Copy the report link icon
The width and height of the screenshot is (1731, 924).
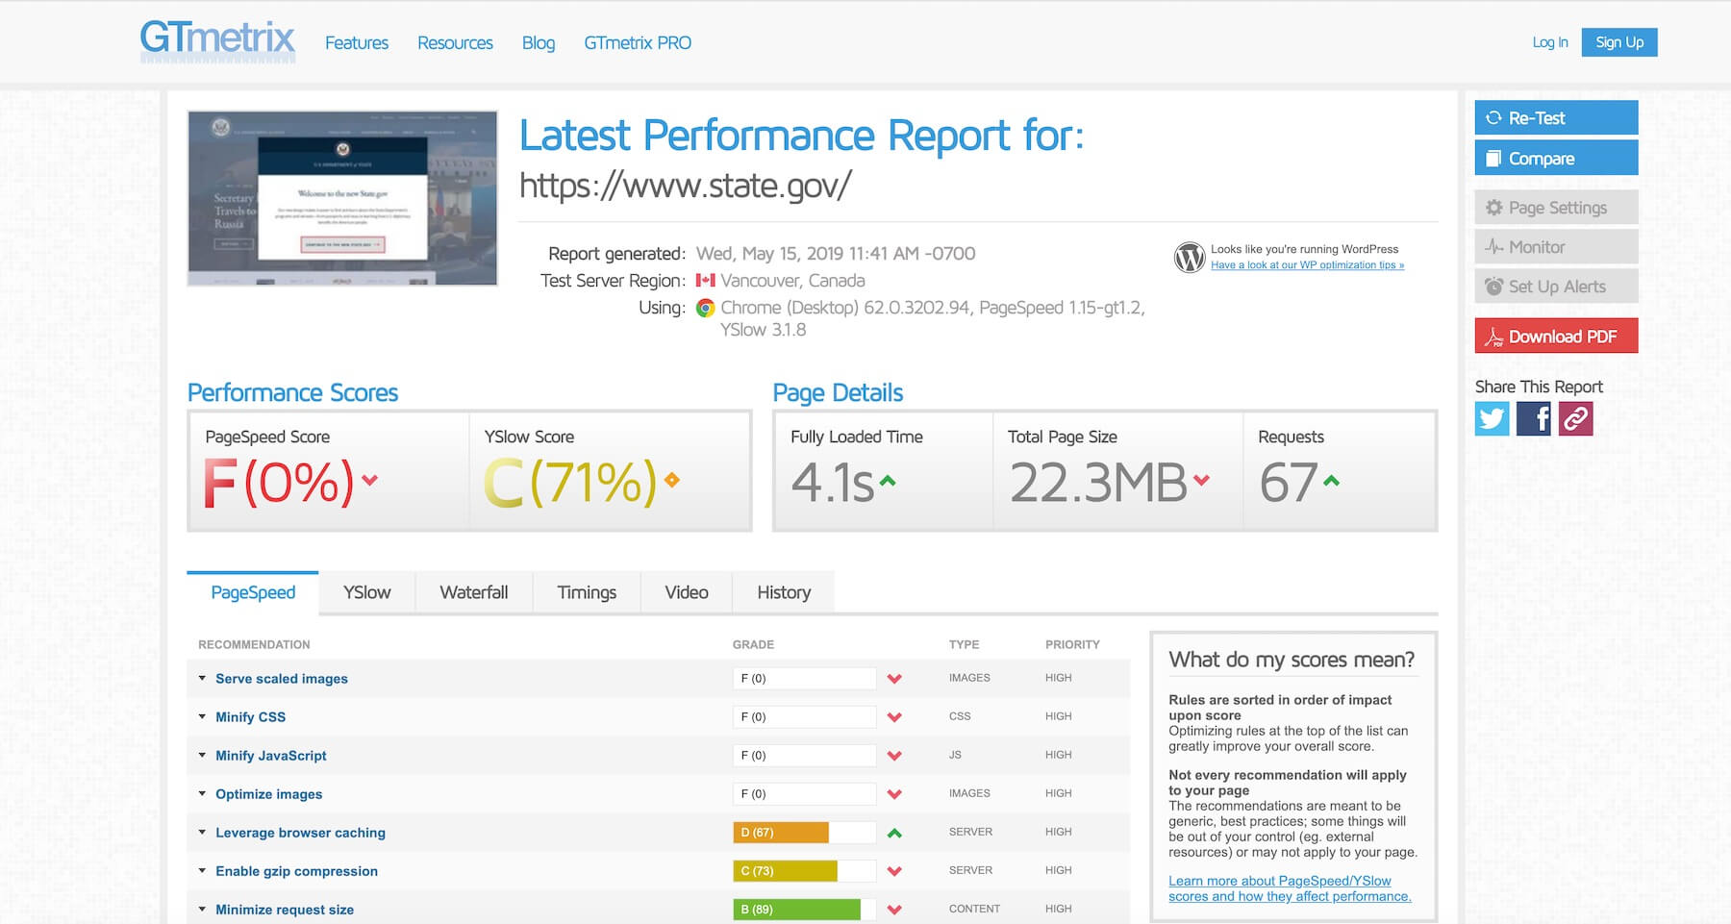point(1575,418)
